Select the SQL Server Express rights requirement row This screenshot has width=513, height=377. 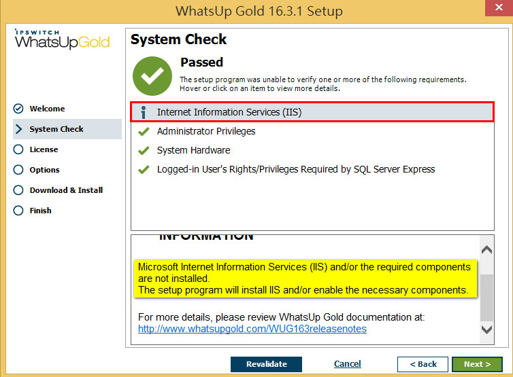click(x=312, y=170)
